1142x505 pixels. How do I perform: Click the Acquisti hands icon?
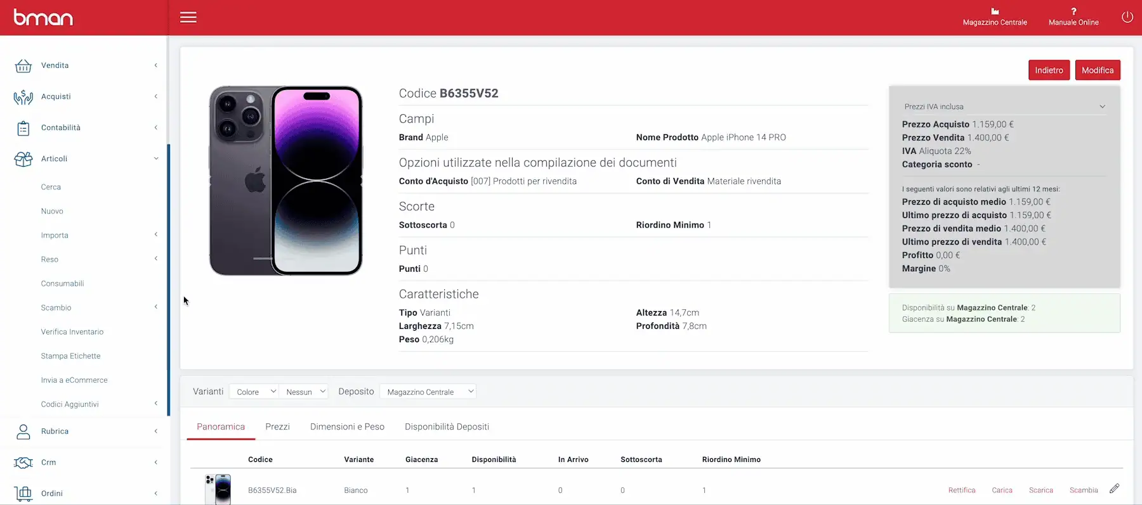click(23, 96)
